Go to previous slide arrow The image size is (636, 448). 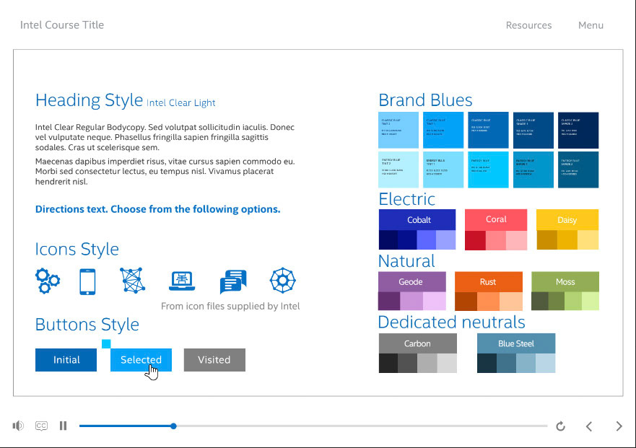[589, 426]
